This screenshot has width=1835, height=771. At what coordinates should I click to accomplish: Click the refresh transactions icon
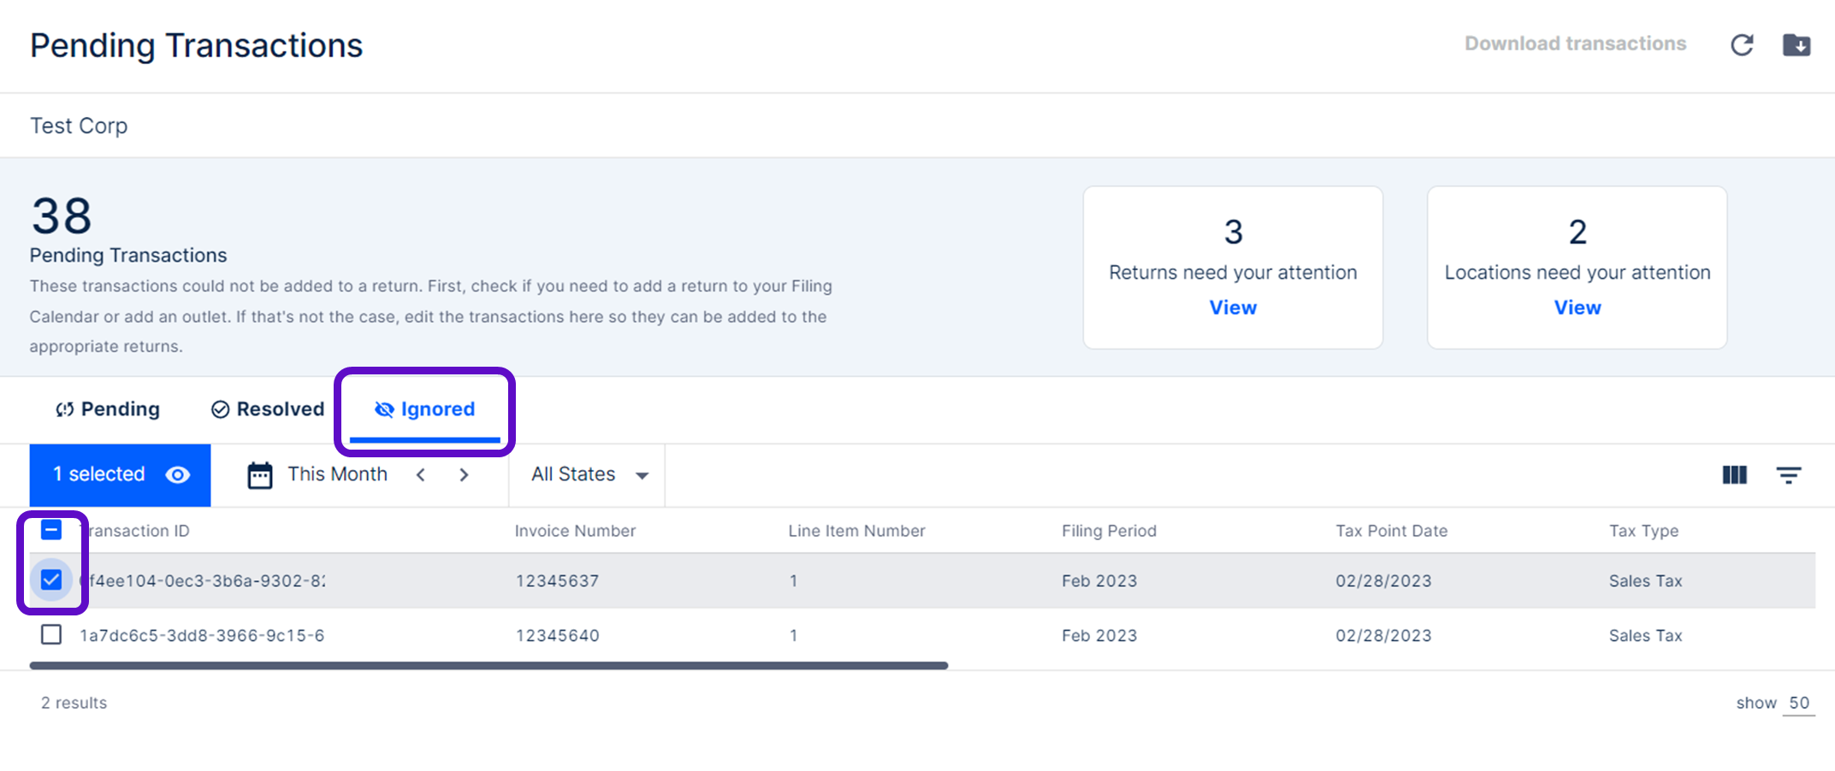pos(1742,44)
